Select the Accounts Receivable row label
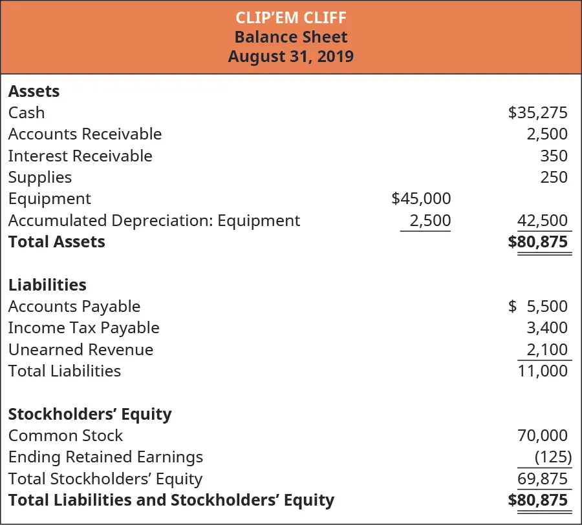Screen dimensions: 582x525 pyautogui.click(x=85, y=134)
